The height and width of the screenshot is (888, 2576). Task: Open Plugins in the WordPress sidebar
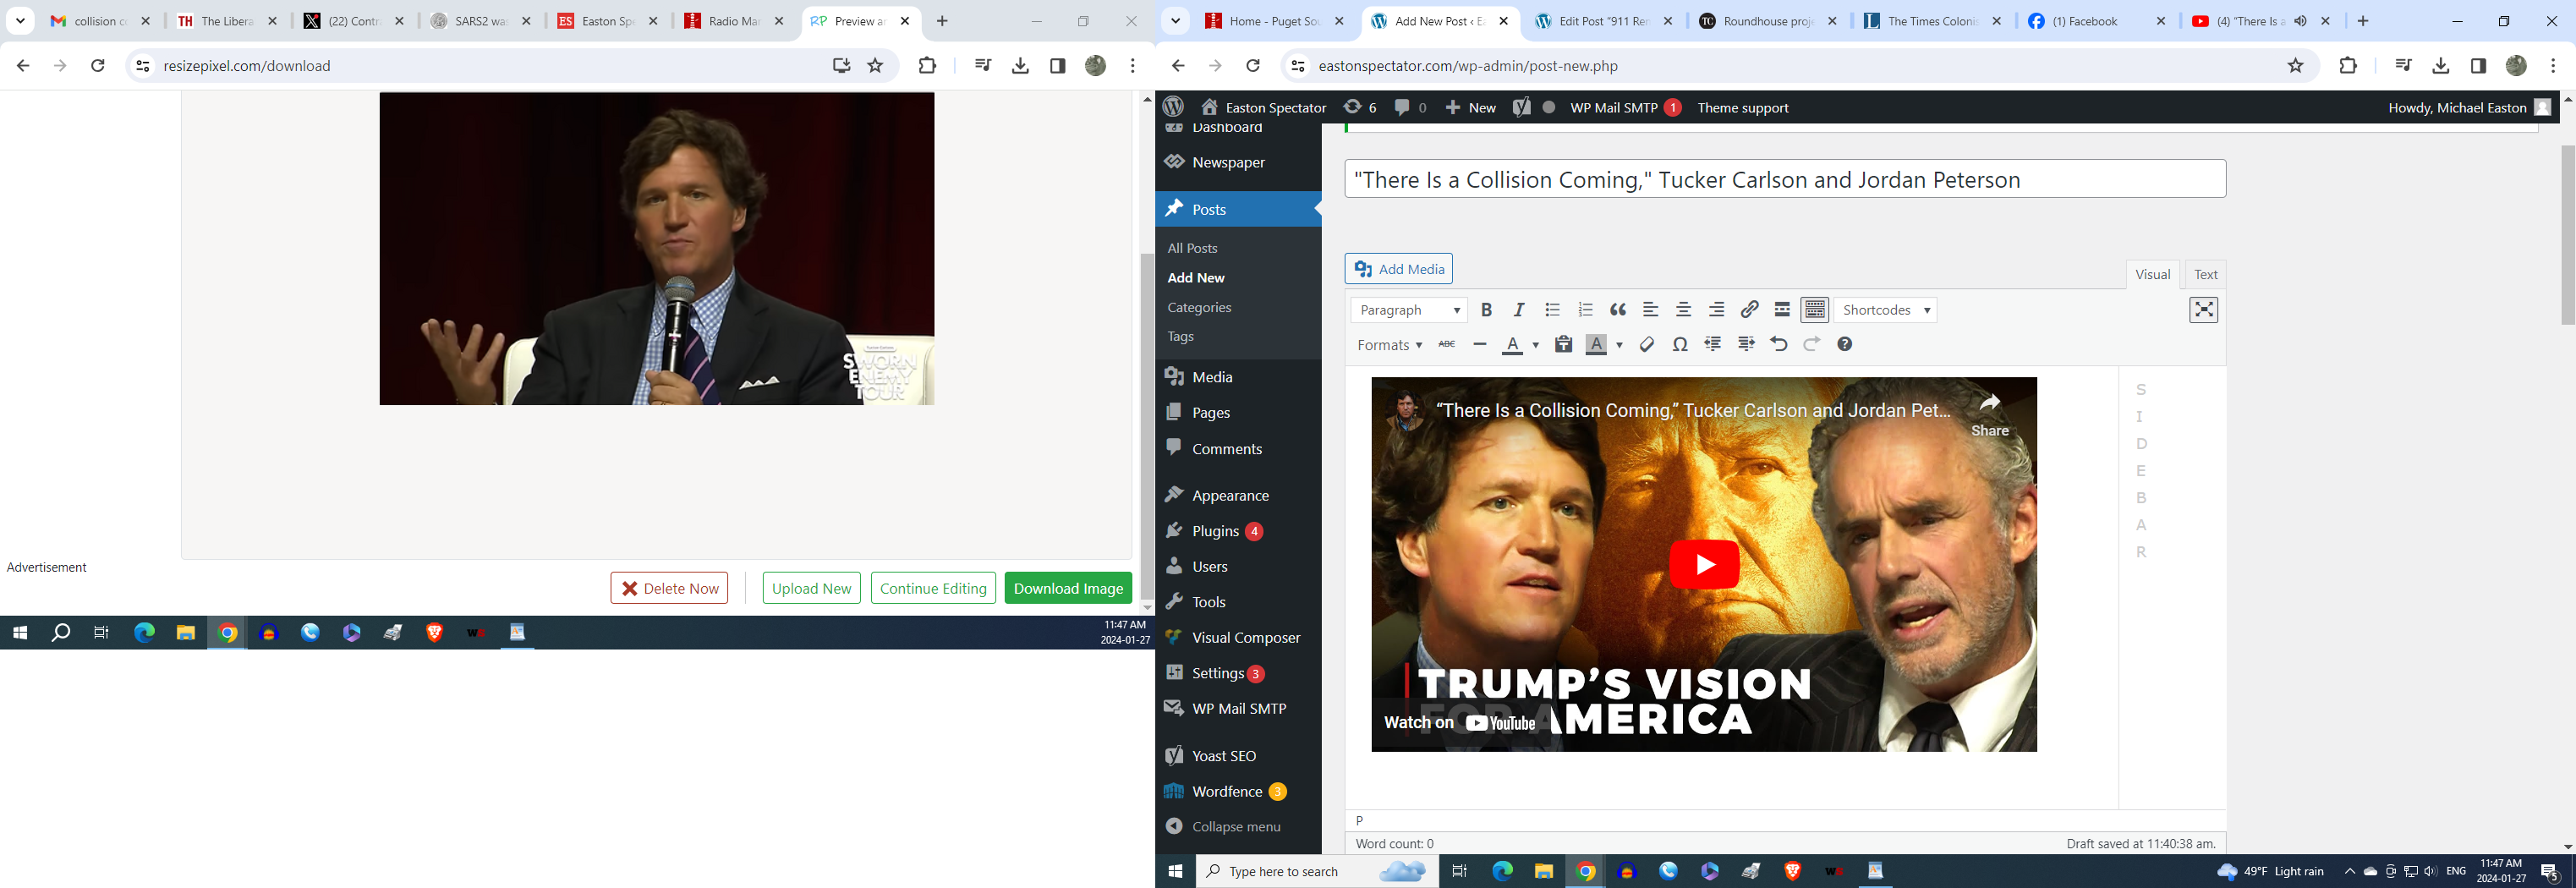click(x=1215, y=531)
